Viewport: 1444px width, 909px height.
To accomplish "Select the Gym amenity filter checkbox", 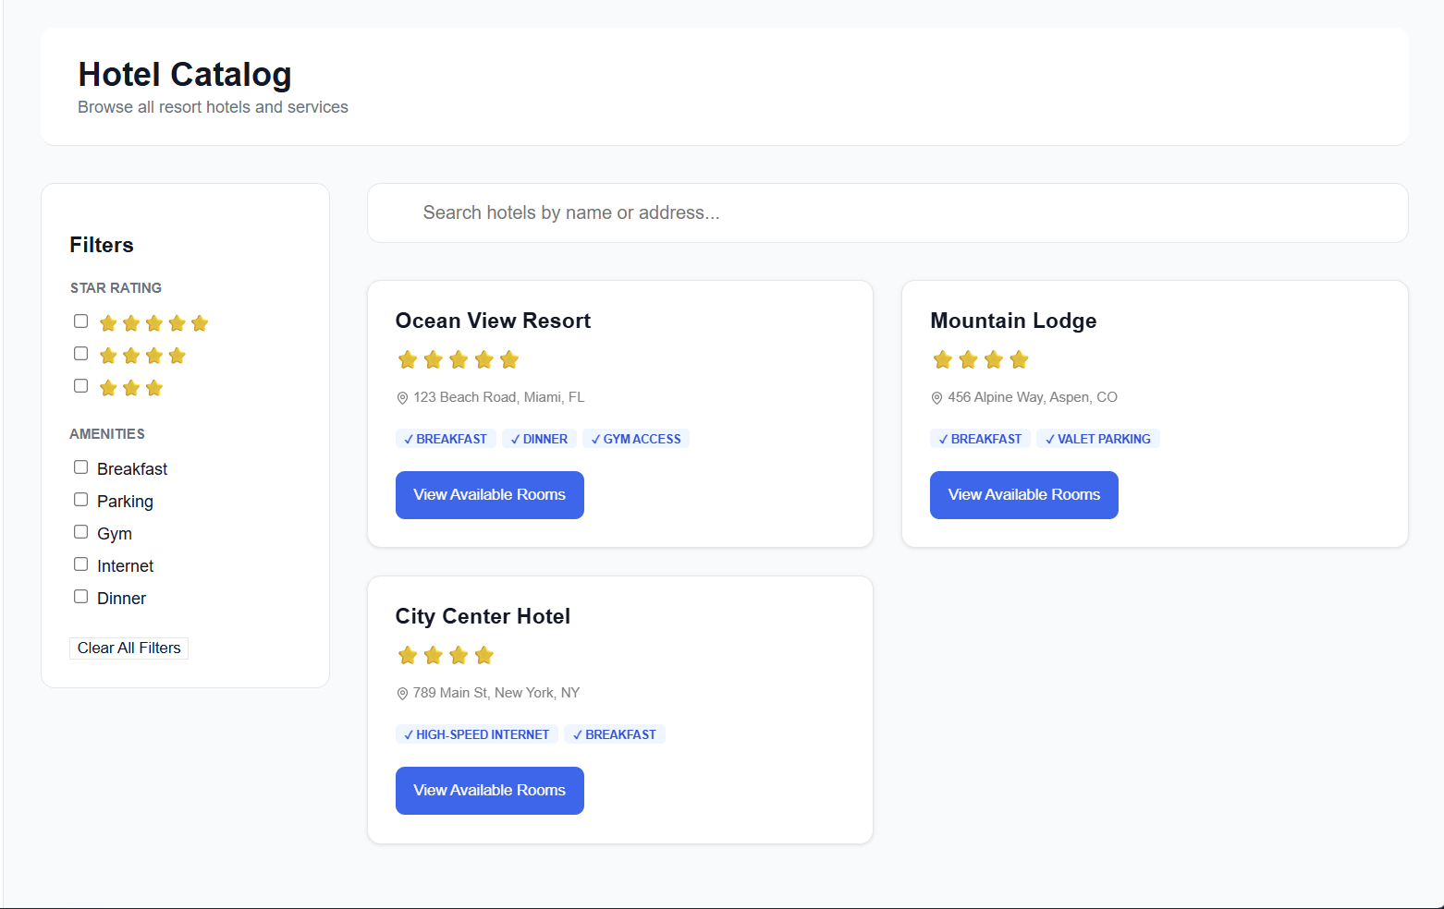I will pyautogui.click(x=81, y=532).
